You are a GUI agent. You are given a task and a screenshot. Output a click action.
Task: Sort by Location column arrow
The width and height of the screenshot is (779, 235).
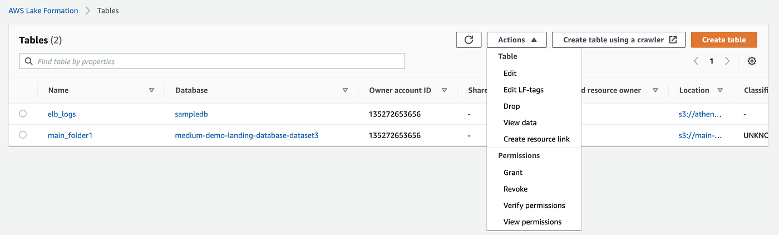pyautogui.click(x=720, y=90)
